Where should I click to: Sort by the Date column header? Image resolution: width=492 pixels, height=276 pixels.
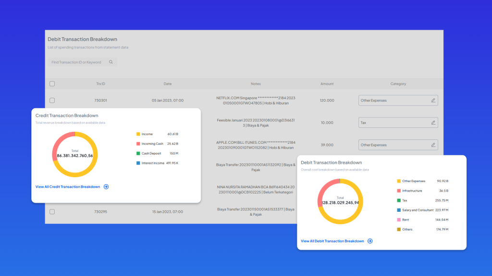167,84
